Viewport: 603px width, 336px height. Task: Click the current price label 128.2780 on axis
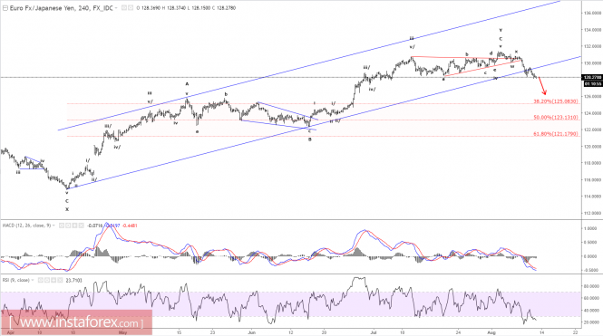click(593, 78)
